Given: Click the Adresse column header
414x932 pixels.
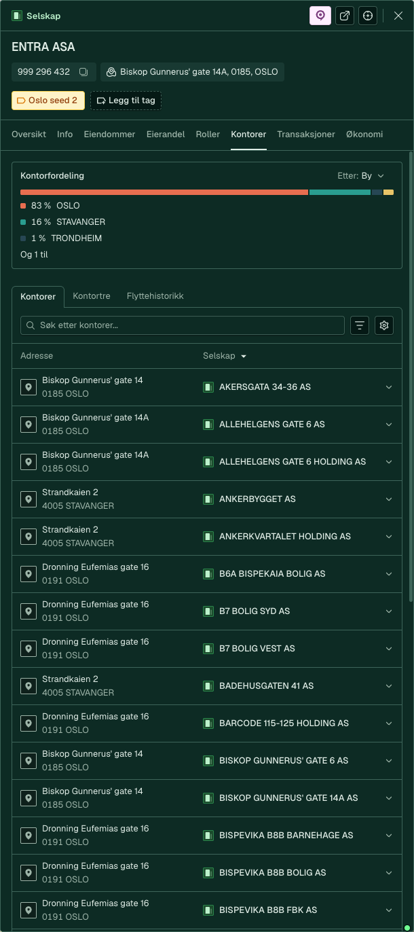Looking at the screenshot, I should point(37,356).
